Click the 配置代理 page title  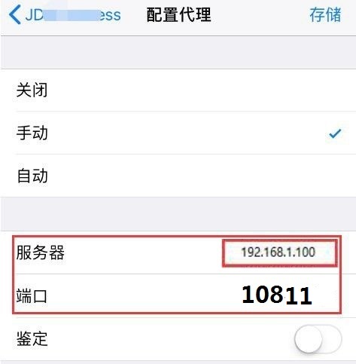[x=179, y=15]
